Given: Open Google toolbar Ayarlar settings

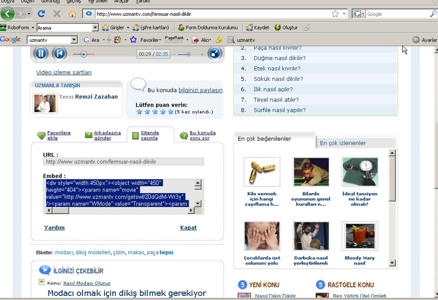Looking at the screenshot, I should [425, 40].
